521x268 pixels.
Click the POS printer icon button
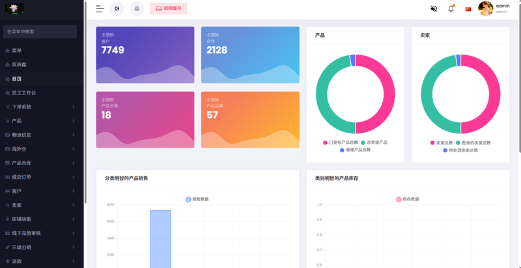pos(137,8)
